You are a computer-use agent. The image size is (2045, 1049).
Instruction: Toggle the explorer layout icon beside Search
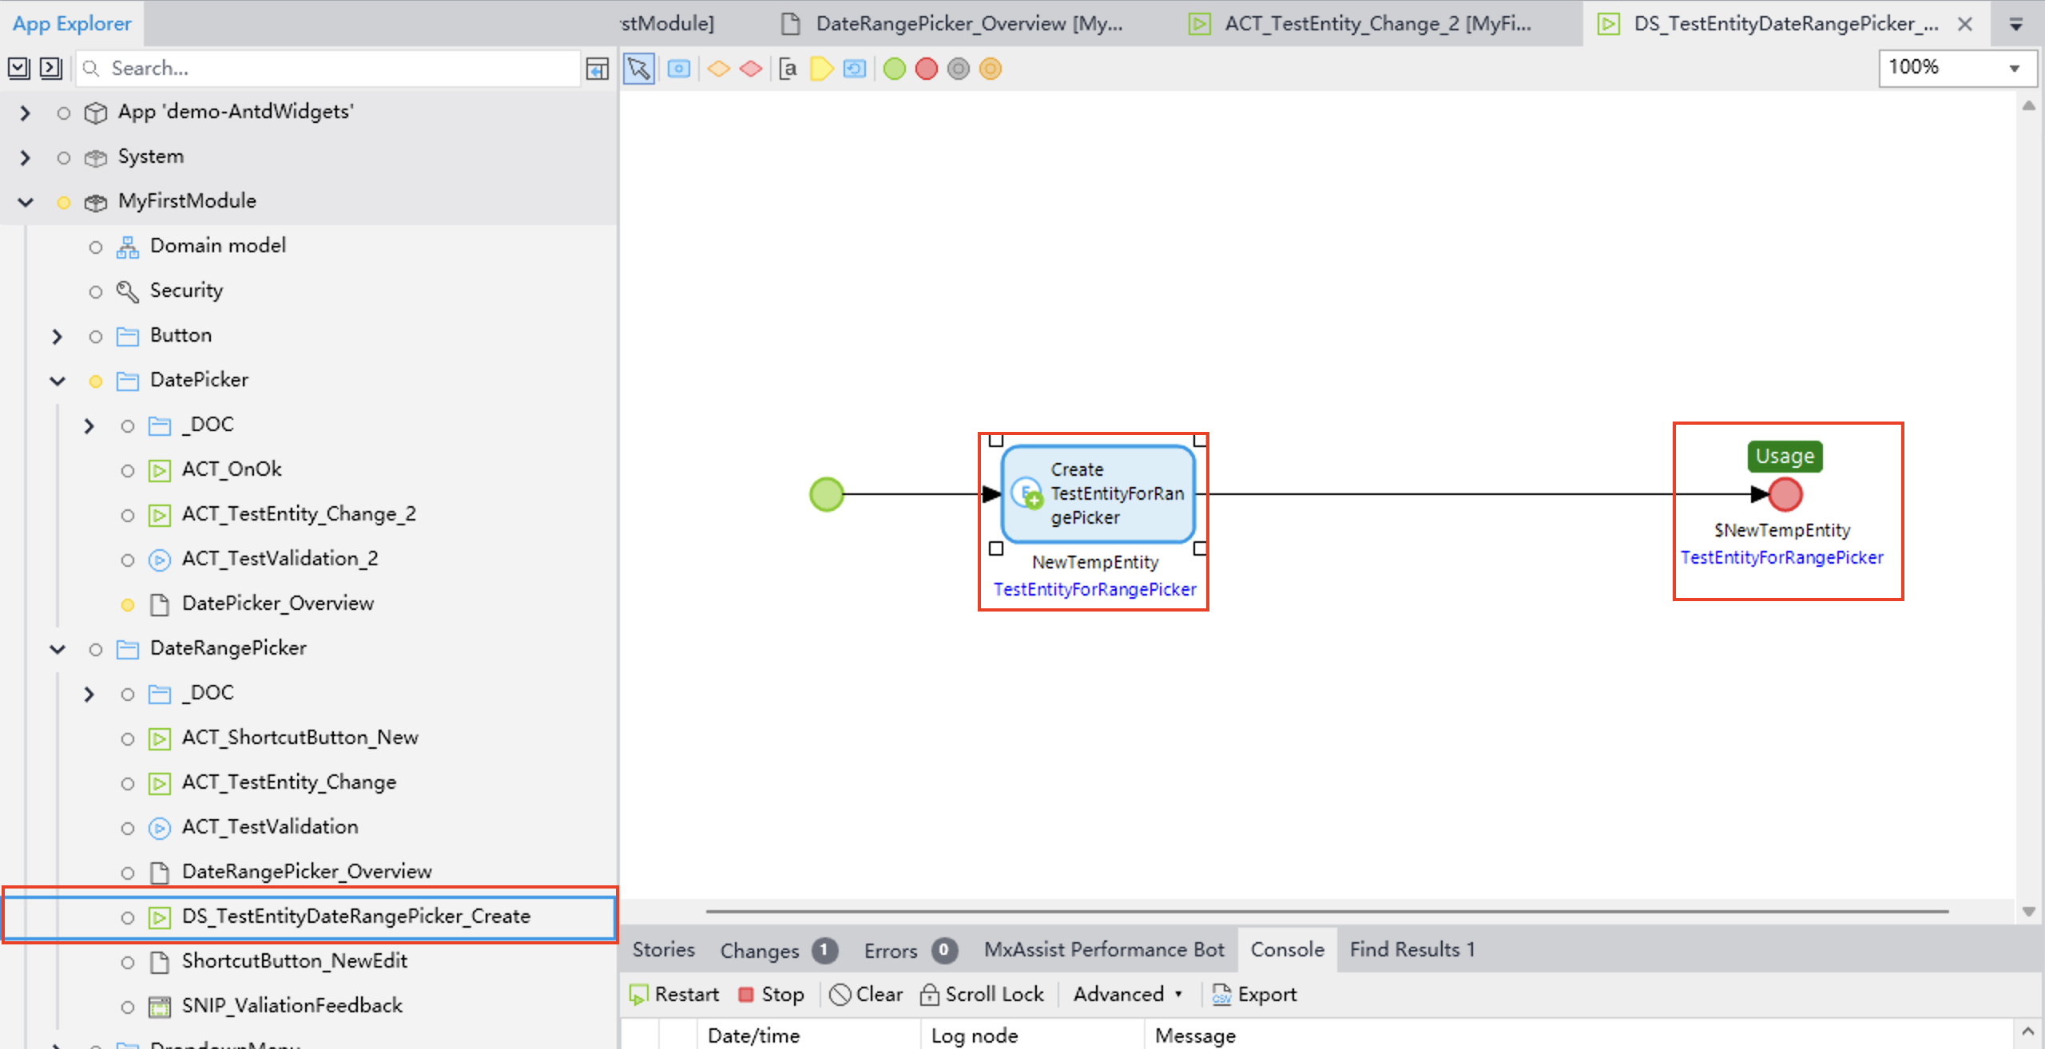597,69
